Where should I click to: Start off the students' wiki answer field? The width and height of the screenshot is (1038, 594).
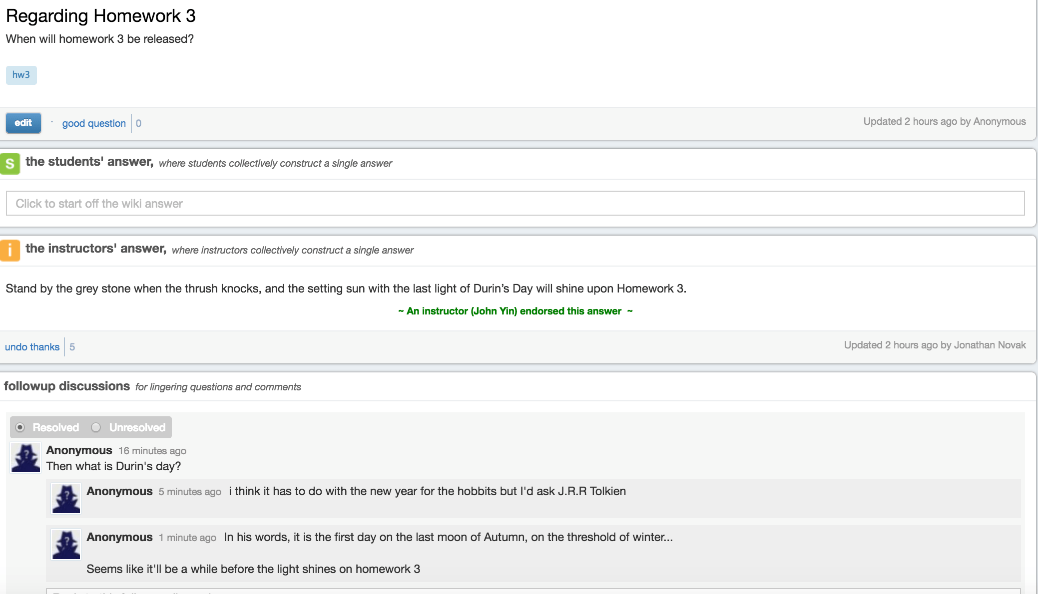[x=515, y=203]
